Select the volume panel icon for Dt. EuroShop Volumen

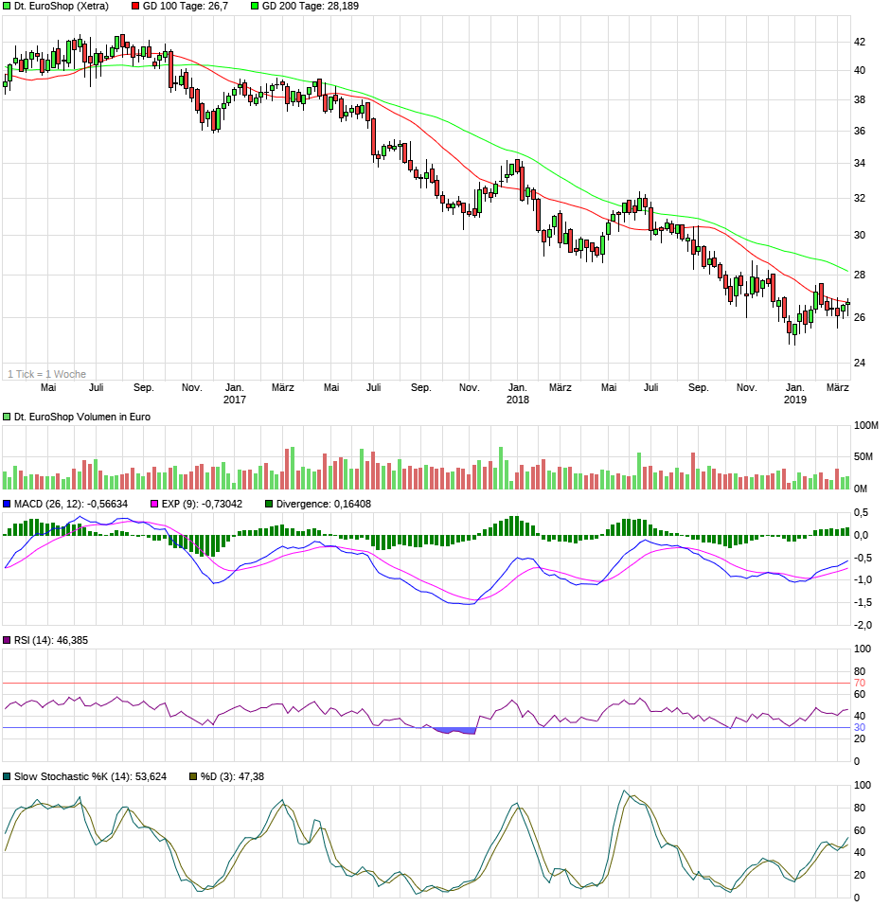(8, 415)
